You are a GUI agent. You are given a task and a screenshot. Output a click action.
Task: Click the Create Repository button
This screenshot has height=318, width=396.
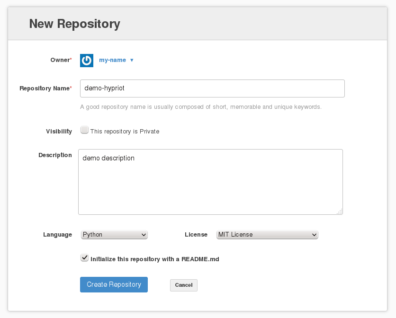(114, 284)
